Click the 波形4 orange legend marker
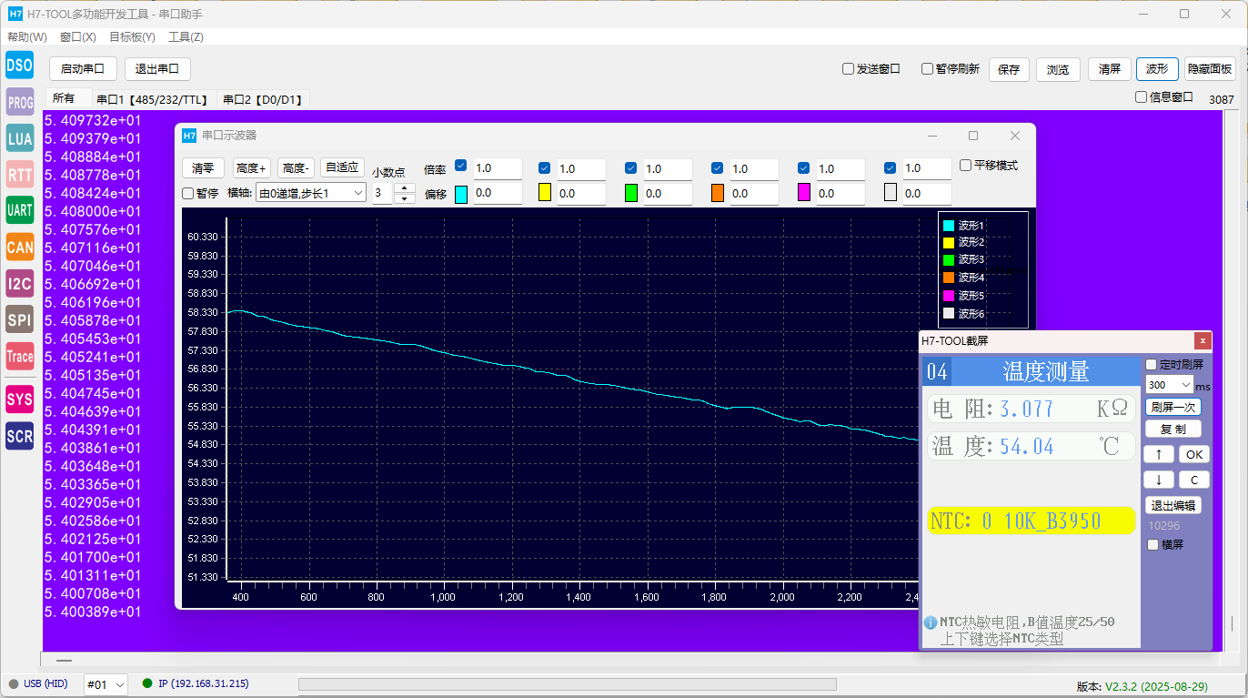This screenshot has width=1248, height=698. click(x=949, y=278)
